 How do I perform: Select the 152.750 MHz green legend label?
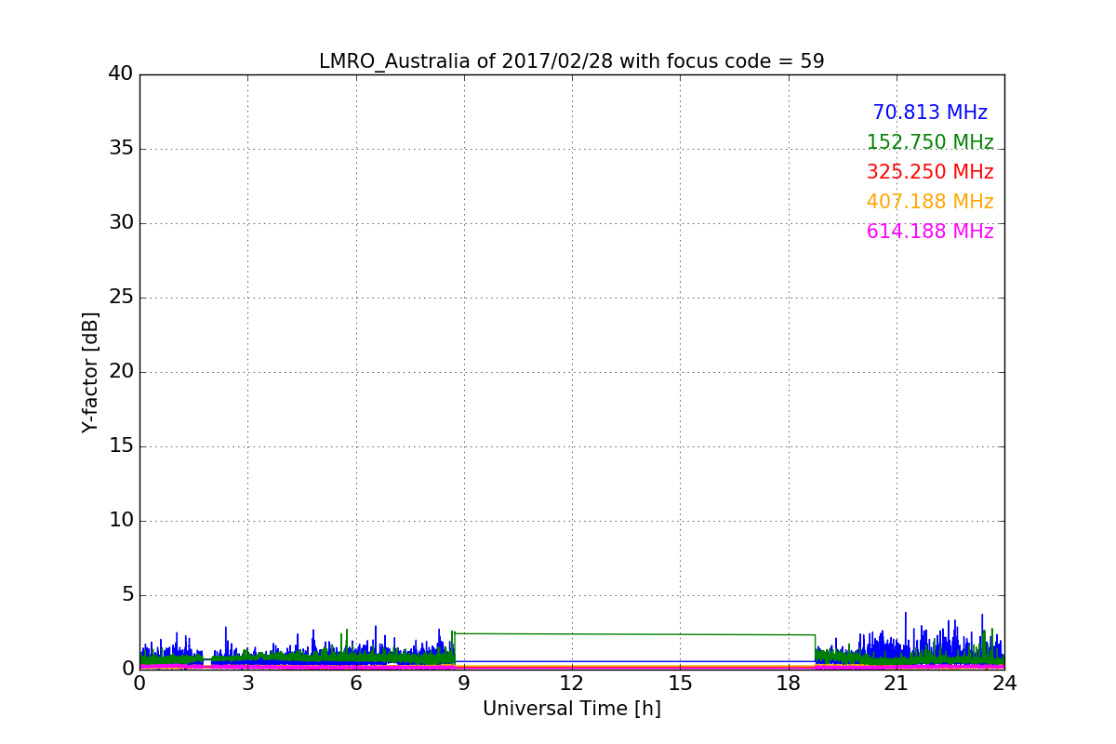[x=929, y=142]
